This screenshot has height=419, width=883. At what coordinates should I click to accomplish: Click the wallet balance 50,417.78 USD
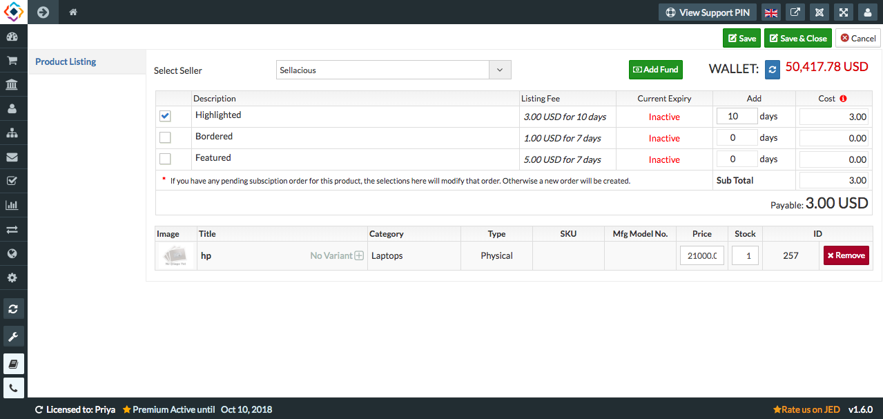tap(826, 67)
